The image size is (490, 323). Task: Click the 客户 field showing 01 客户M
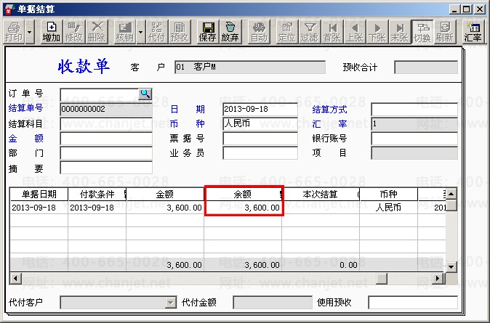pyautogui.click(x=249, y=67)
